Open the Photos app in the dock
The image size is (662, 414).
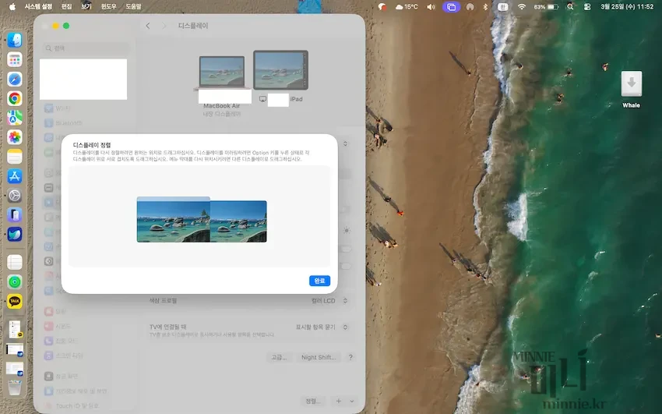click(x=14, y=137)
